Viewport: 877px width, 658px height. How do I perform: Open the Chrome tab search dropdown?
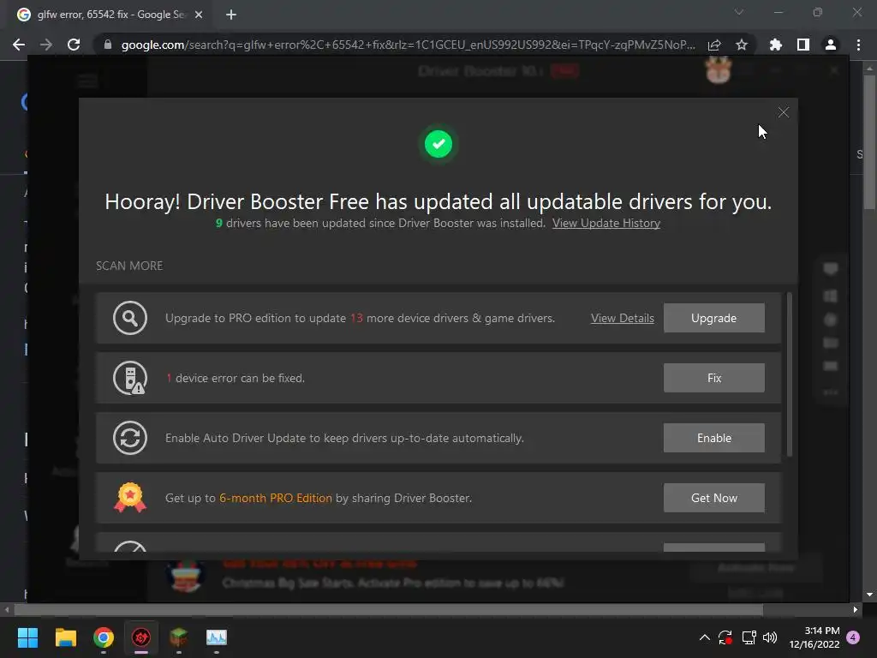click(739, 12)
